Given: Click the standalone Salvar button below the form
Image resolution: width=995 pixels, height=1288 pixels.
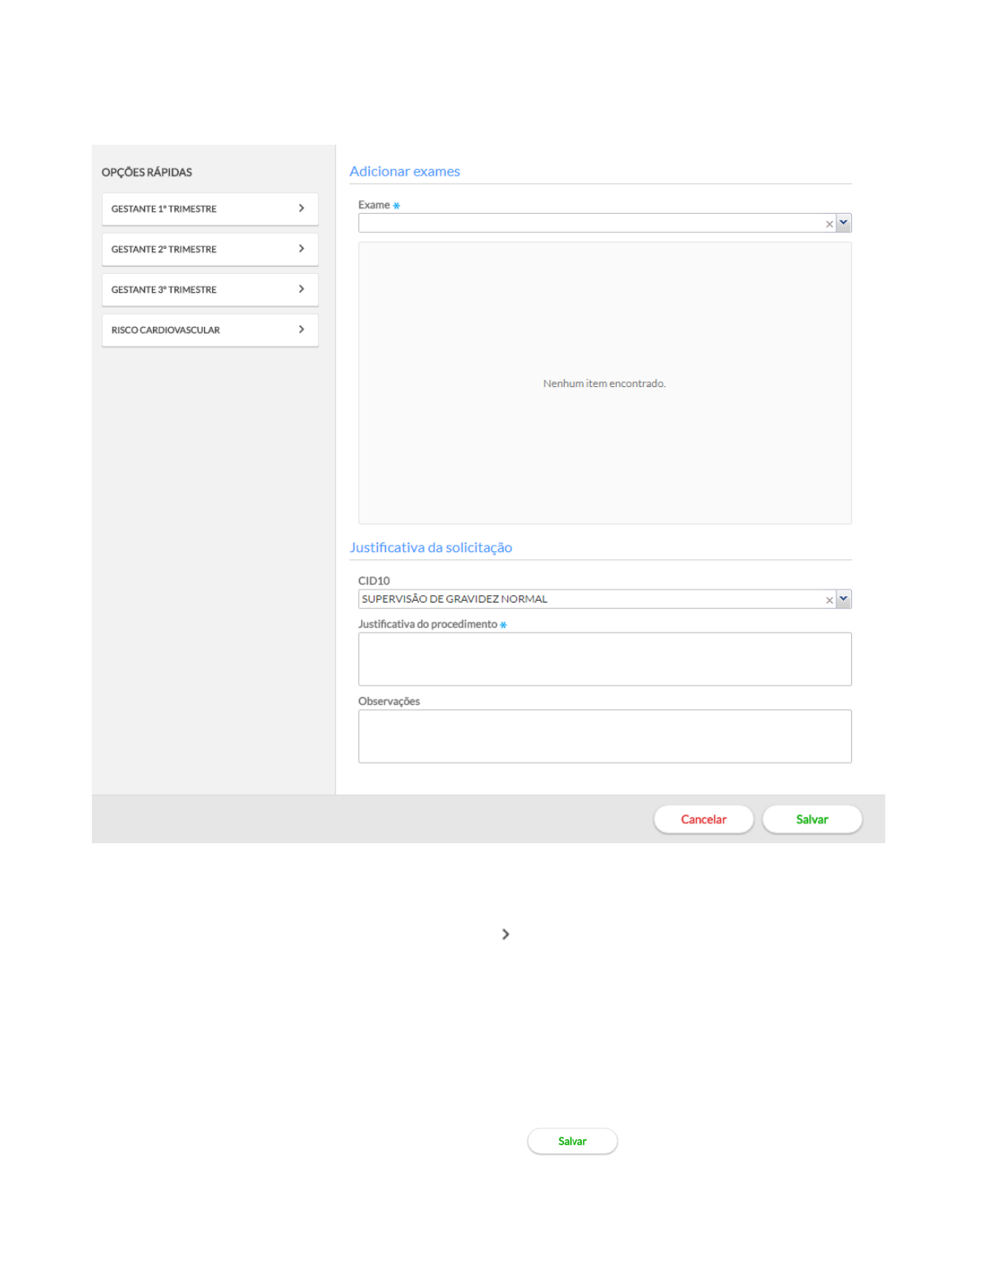Looking at the screenshot, I should (x=572, y=1141).
